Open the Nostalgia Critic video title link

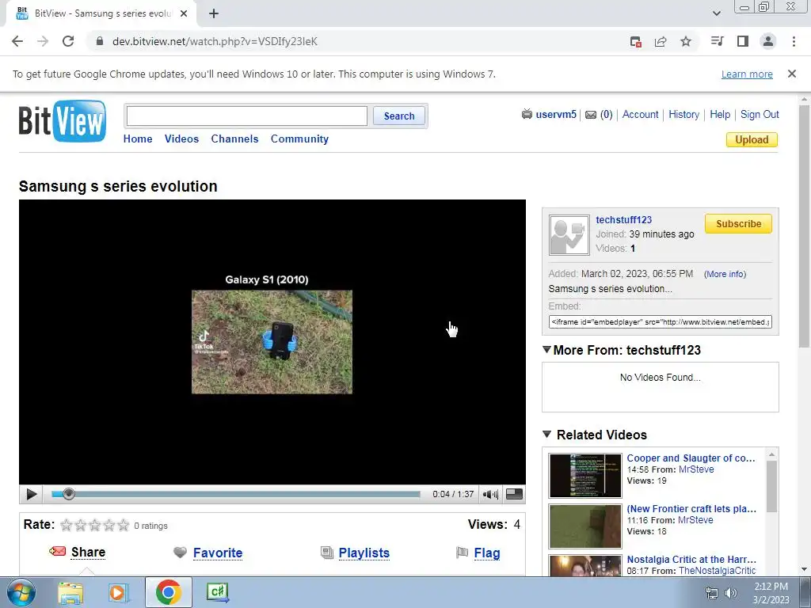[691, 560]
